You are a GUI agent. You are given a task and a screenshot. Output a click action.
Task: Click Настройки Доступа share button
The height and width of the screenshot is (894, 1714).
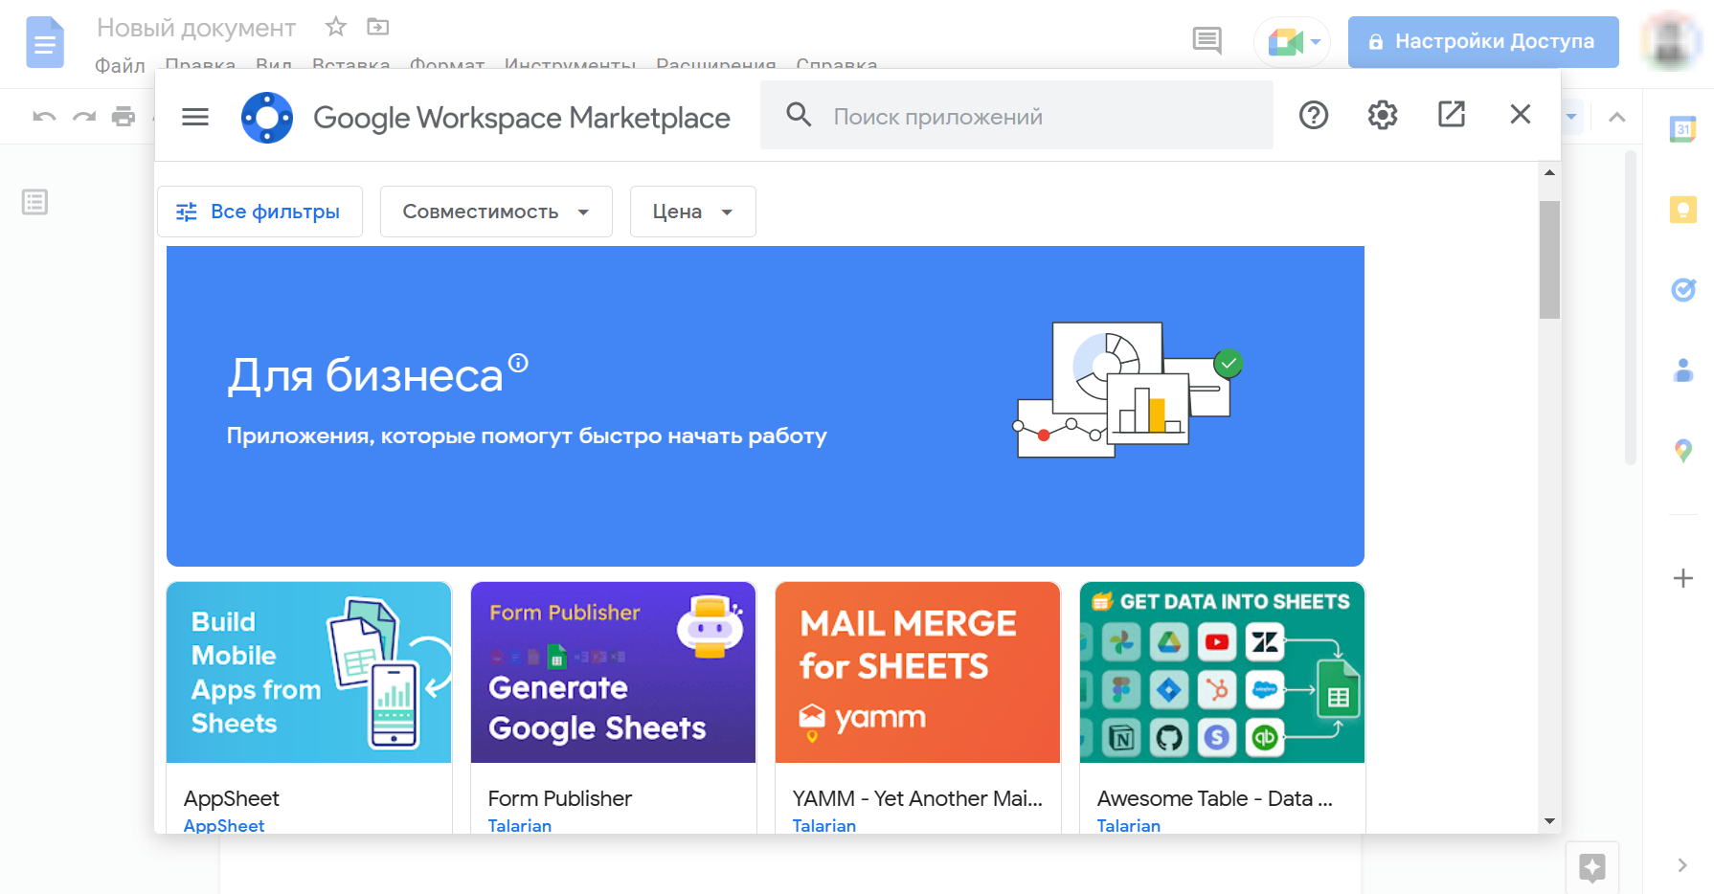[x=1483, y=42]
